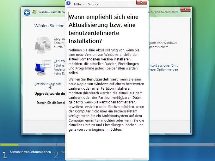Click the Hilfe und Support question mark icon
This screenshot has height=161, width=215.
68,3
